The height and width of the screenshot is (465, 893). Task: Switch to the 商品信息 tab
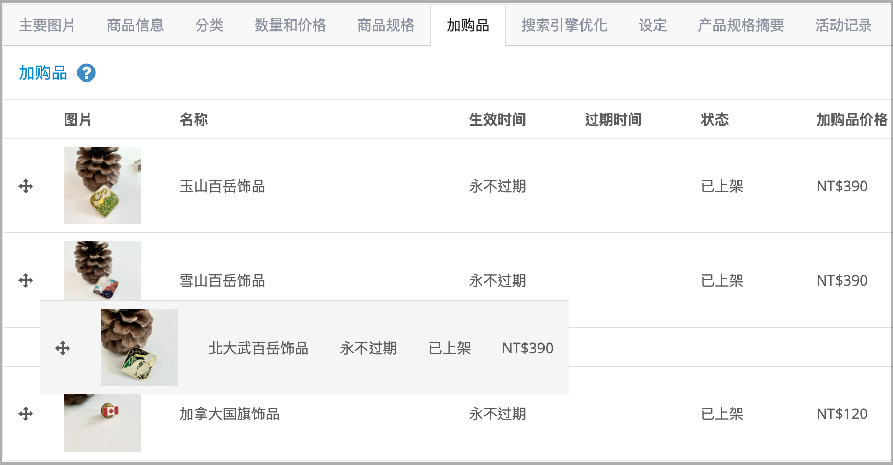pyautogui.click(x=135, y=25)
